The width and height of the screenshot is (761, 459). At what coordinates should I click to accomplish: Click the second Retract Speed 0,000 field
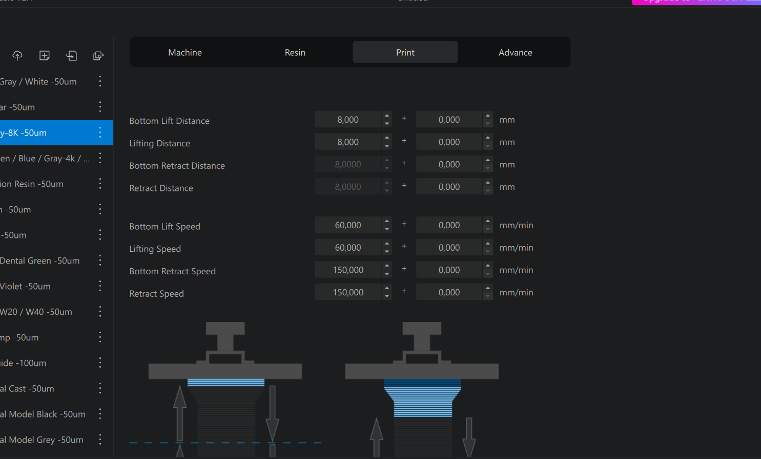449,293
